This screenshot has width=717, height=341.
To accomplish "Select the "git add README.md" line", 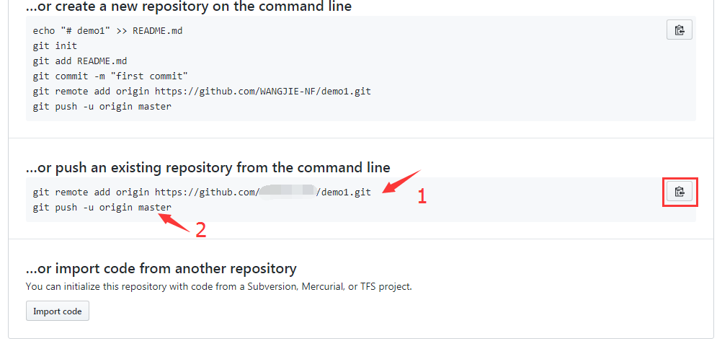I will (79, 61).
